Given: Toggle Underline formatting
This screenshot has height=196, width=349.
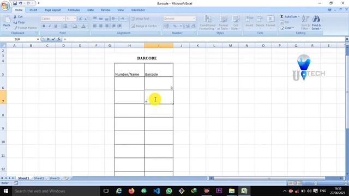Looking at the screenshot, I should pyautogui.click(x=56, y=26).
